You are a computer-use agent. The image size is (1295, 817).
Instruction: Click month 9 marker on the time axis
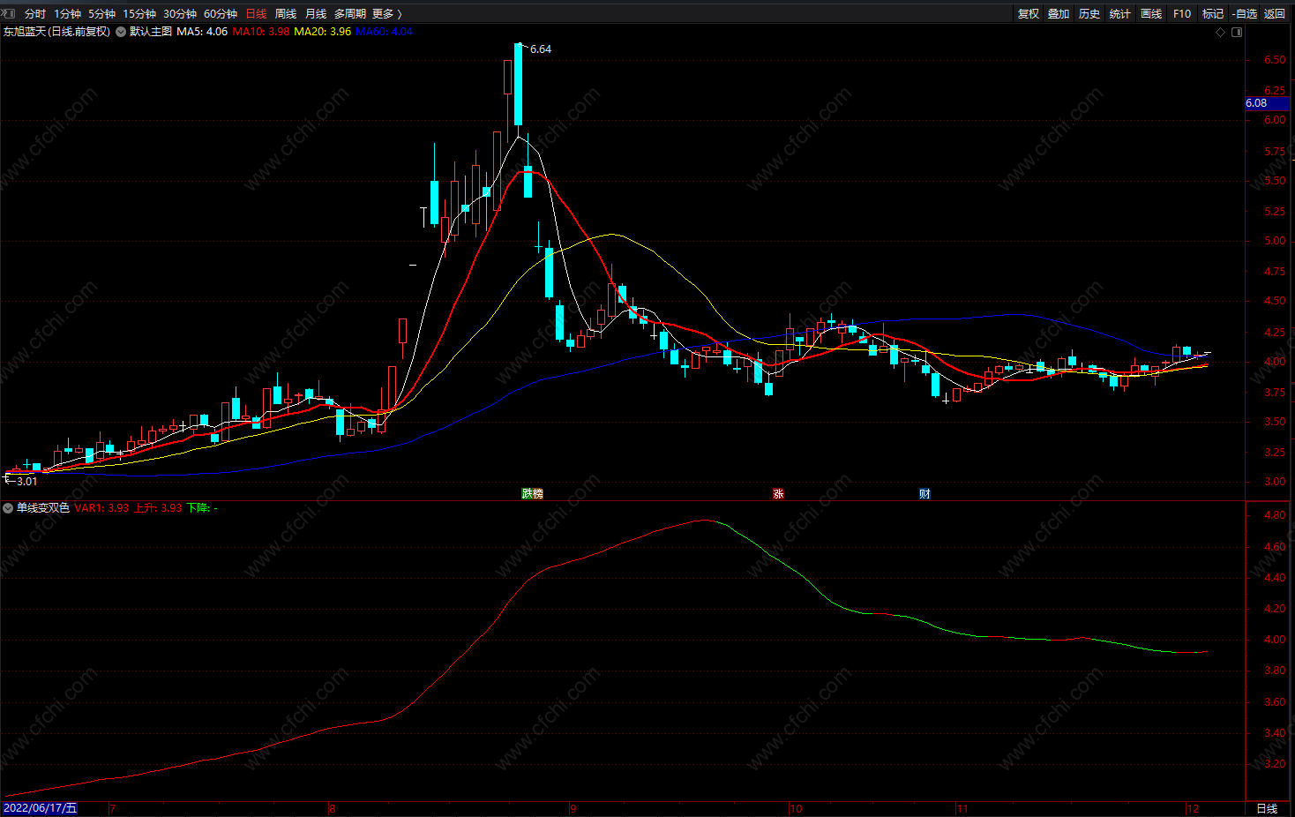pos(573,809)
